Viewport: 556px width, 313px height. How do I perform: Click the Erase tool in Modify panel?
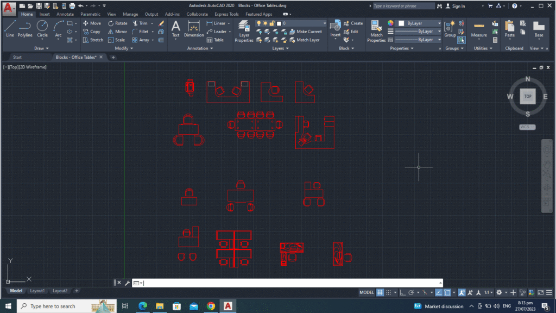pos(161,23)
